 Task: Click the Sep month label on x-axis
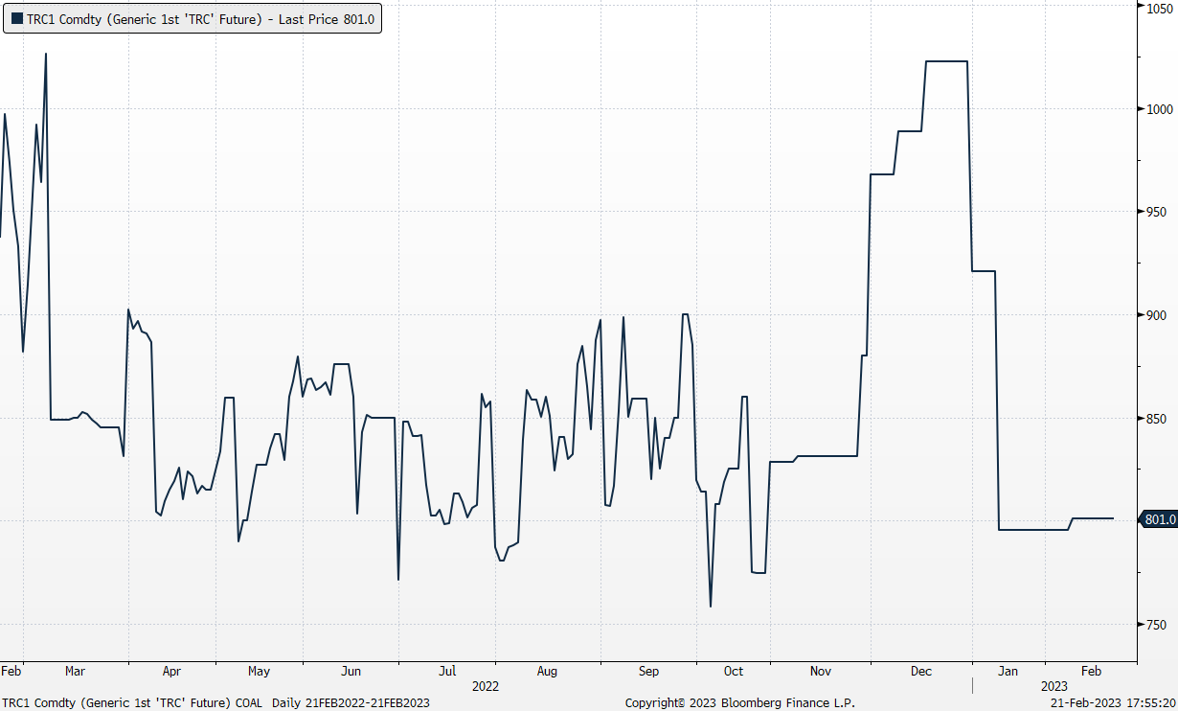tap(648, 671)
